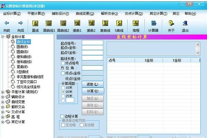The image size is (207, 138).
Task: Open the 帮助(H) menu
Action: (x=190, y=14)
